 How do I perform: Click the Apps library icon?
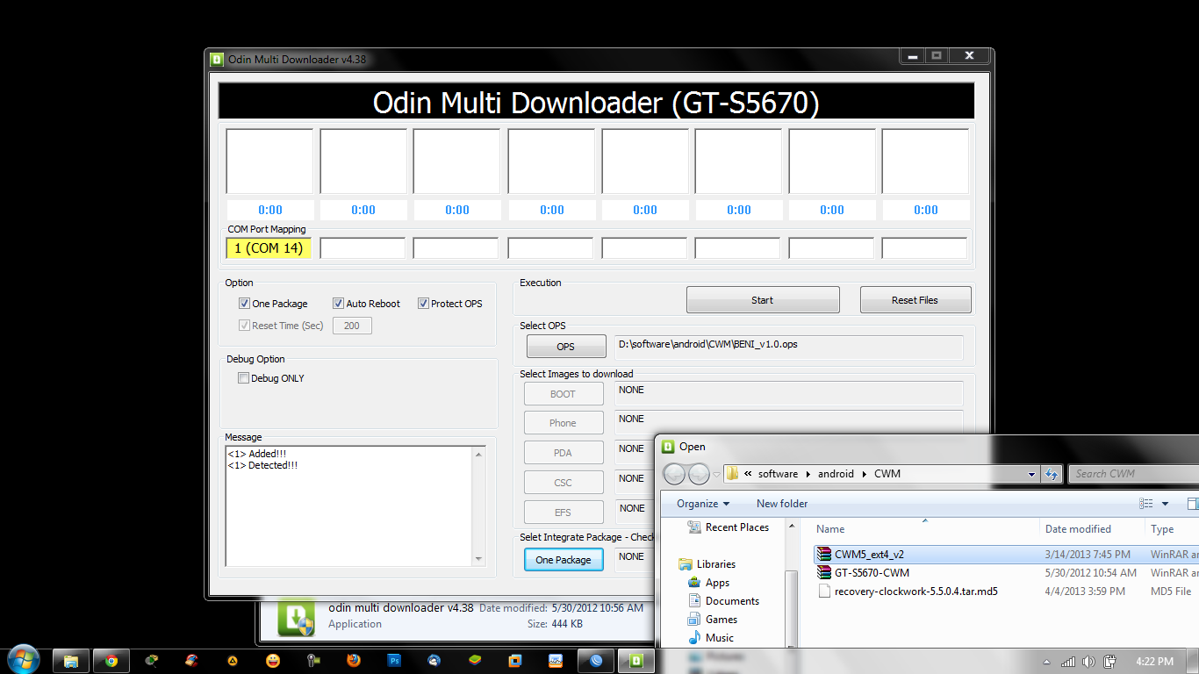coord(694,583)
